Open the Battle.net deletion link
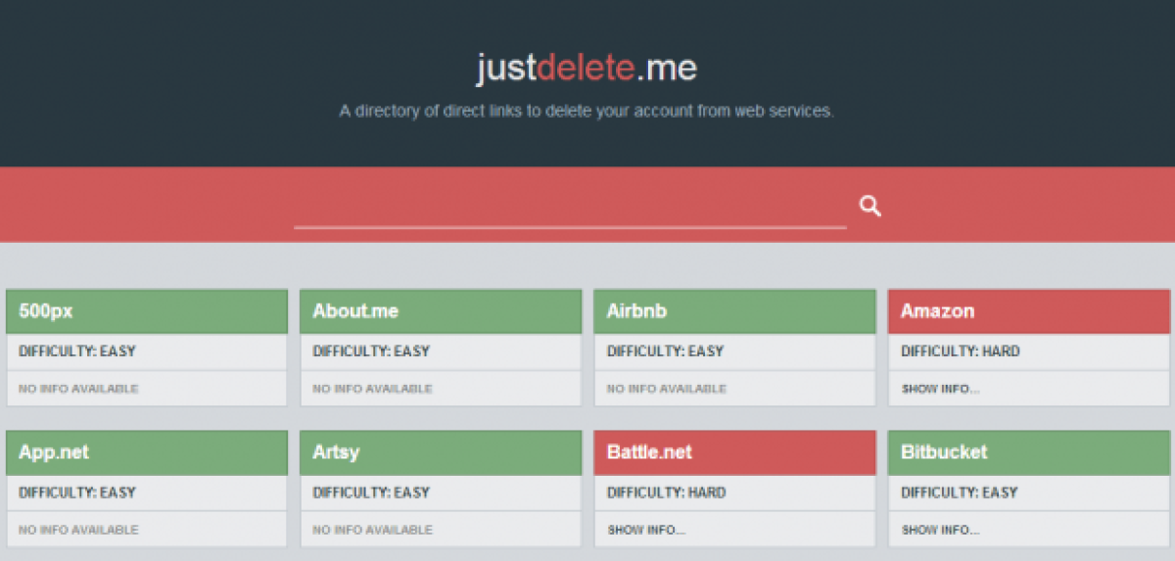1175x561 pixels. point(649,452)
